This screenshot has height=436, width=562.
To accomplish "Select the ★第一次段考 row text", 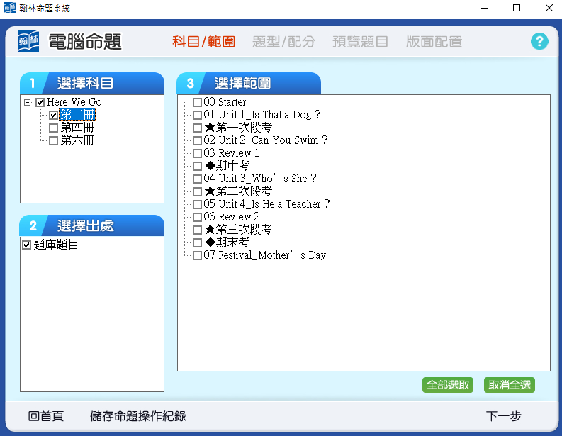I will tap(238, 128).
